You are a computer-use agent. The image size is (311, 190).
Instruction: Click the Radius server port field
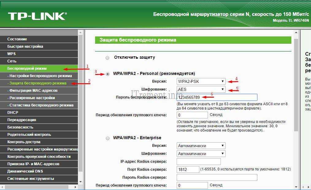tap(188, 170)
